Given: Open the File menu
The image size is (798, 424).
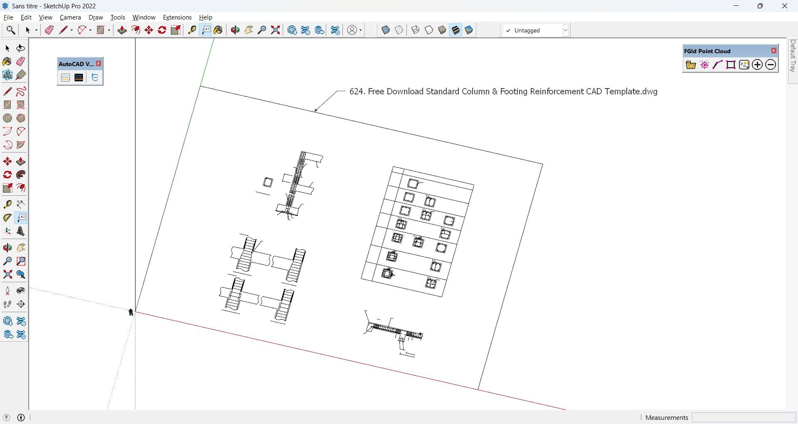Looking at the screenshot, I should coord(8,17).
